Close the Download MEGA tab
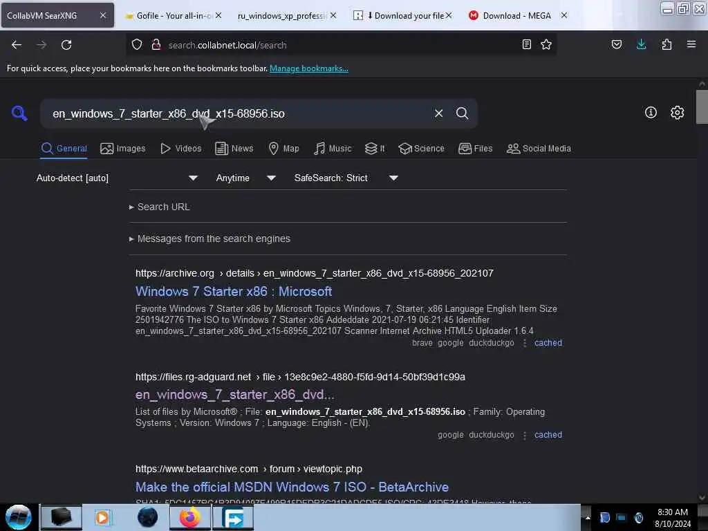This screenshot has height=531, width=708. point(564,15)
